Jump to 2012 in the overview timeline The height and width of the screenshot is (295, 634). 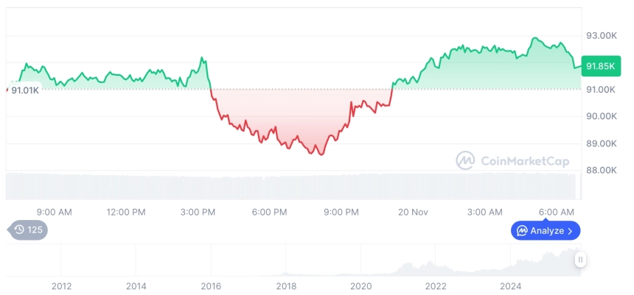tap(61, 286)
